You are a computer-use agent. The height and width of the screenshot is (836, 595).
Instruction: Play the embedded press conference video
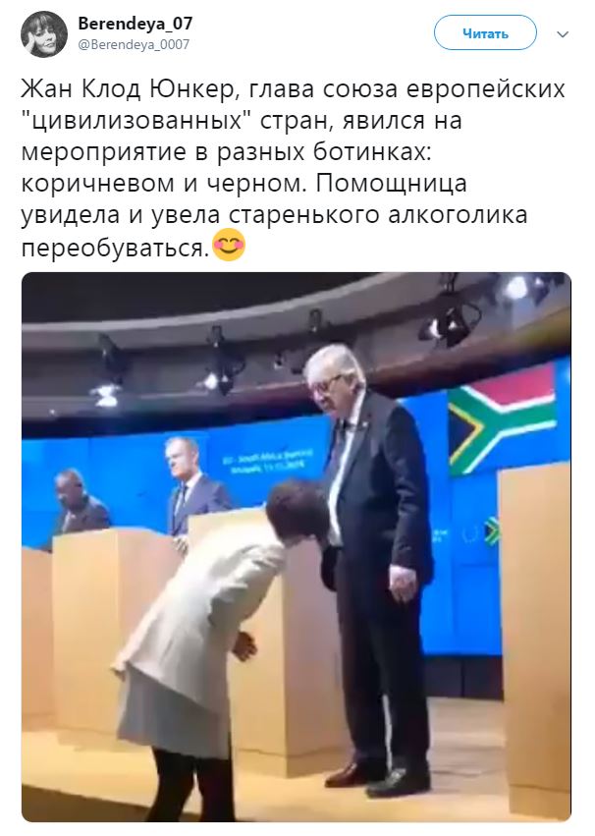pyautogui.click(x=297, y=546)
